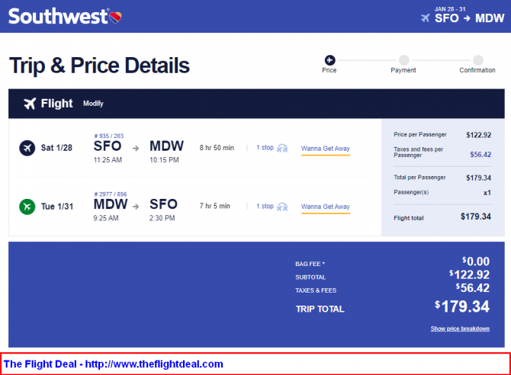Click the Price step airplane icon
Viewport: 511px width, 375px height.
tap(329, 60)
